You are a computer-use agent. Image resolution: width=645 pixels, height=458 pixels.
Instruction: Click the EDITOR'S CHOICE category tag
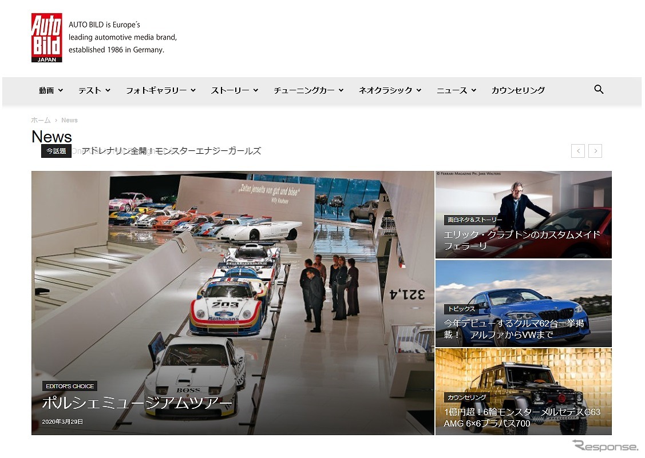click(x=70, y=386)
